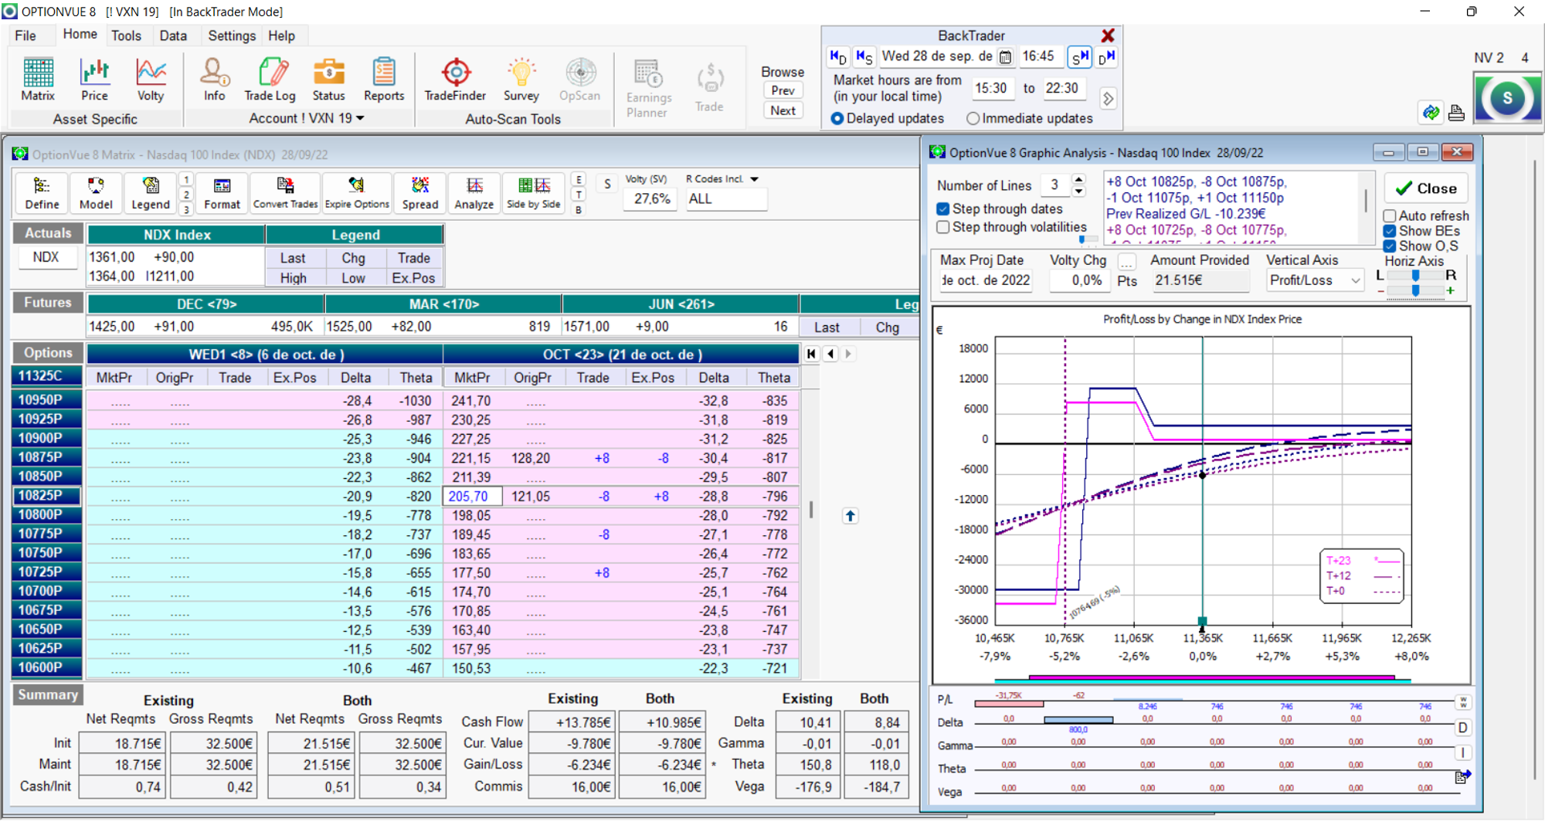
Task: Click Format in Matrix toolbar
Action: [x=222, y=193]
